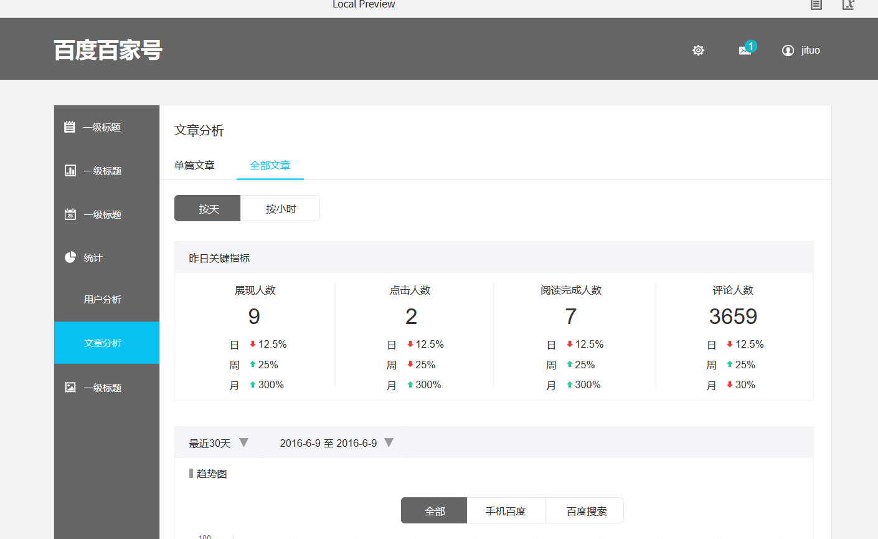The image size is (878, 539).
Task: Expand the 最近30天 dropdown arrow
Action: coord(244,442)
